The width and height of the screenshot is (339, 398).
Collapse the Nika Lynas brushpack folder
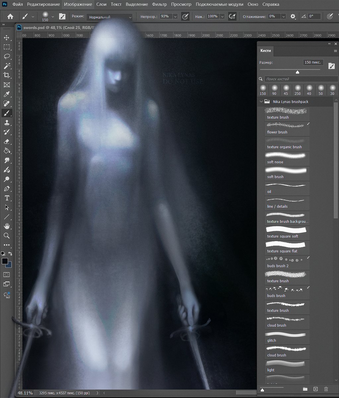coord(261,102)
